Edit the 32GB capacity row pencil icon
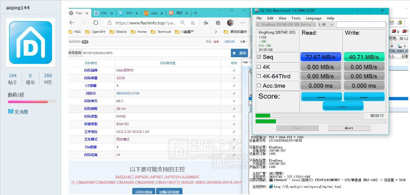This screenshot has width=410, height=195. [x=234, y=78]
